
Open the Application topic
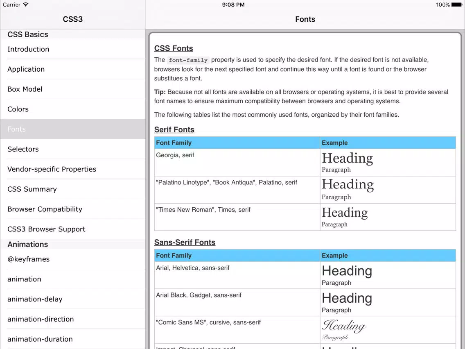(x=73, y=69)
